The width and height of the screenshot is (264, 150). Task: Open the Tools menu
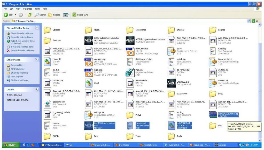point(37,9)
